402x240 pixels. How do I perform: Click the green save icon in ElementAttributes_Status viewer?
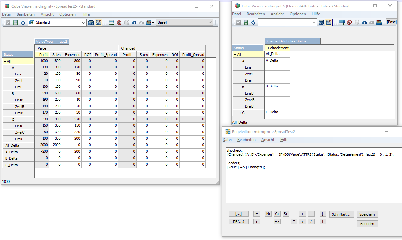246,22
